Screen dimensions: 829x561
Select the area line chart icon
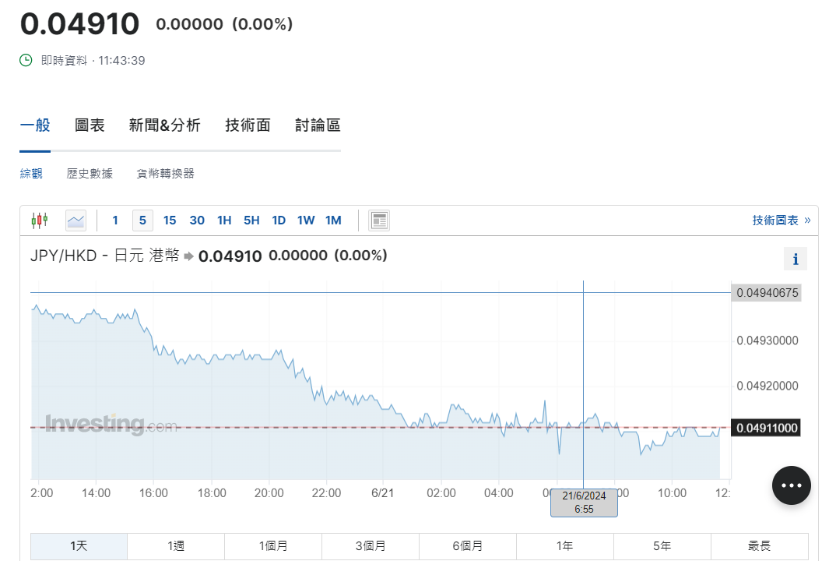click(x=76, y=221)
